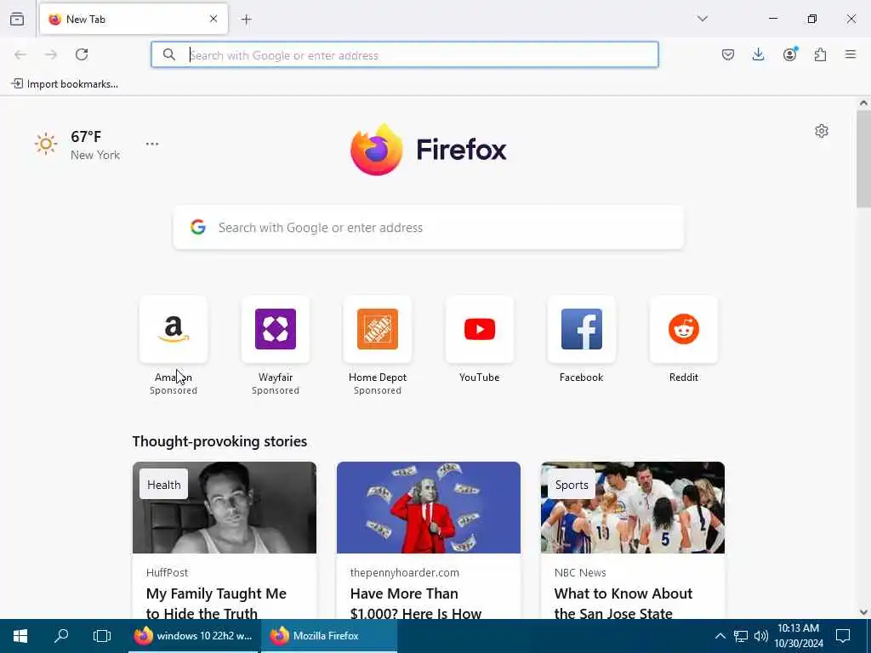Click the page scrollbar thumb
Screen dimensions: 871x653
[863, 159]
